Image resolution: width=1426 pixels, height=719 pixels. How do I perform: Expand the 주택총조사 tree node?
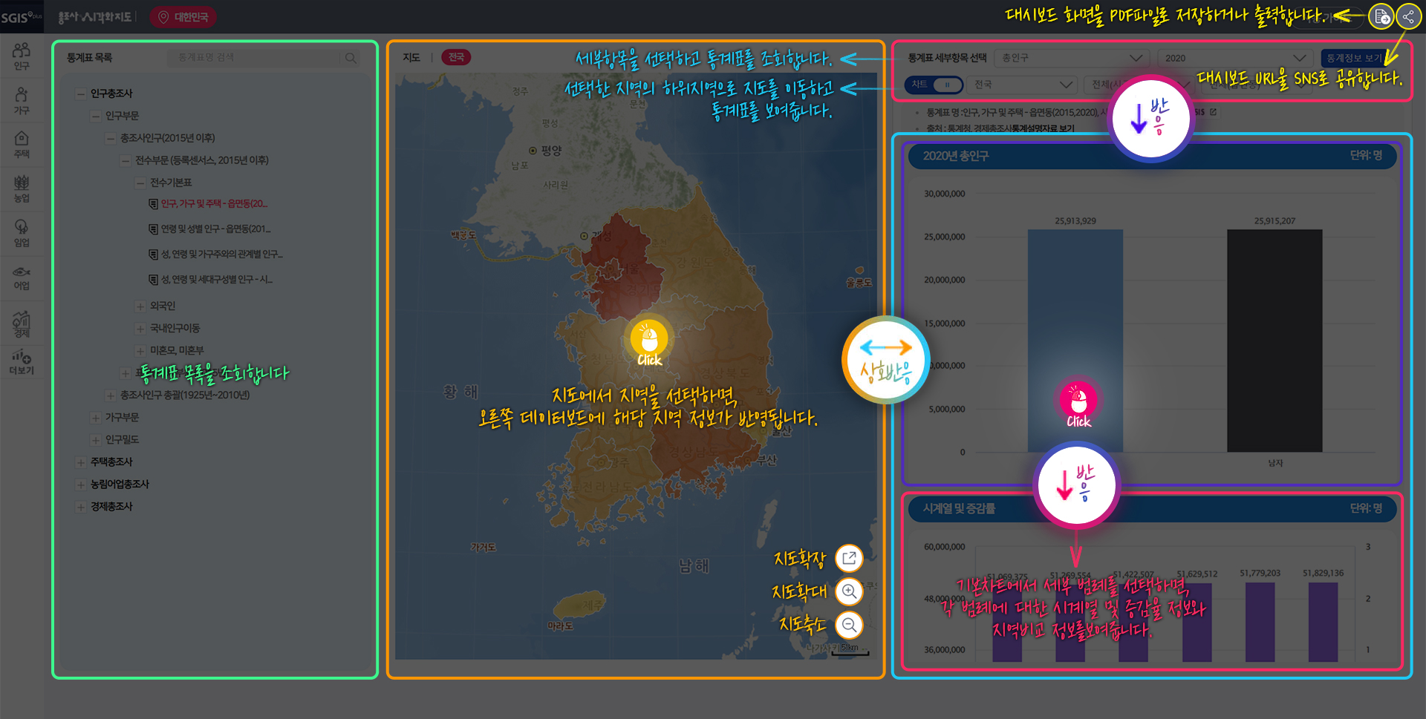[80, 462]
